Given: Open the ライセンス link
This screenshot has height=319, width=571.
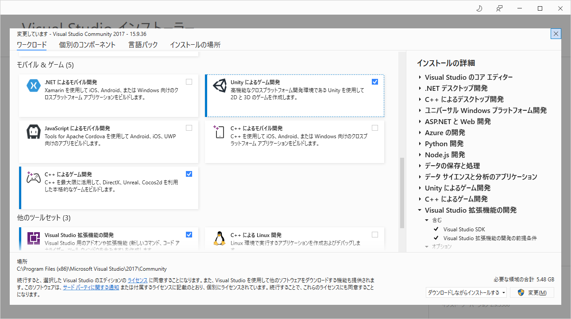Looking at the screenshot, I should pyautogui.click(x=138, y=280).
